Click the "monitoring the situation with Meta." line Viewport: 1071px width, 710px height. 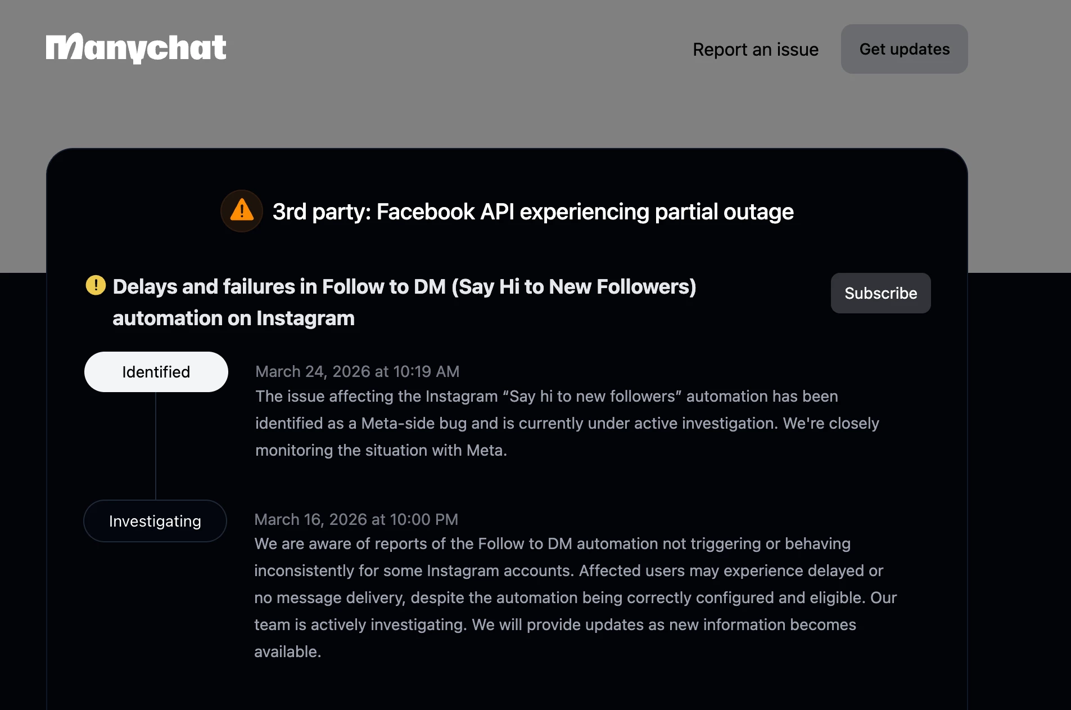click(381, 450)
